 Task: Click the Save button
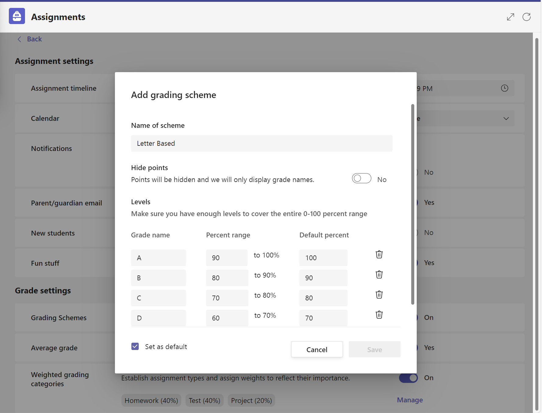374,349
